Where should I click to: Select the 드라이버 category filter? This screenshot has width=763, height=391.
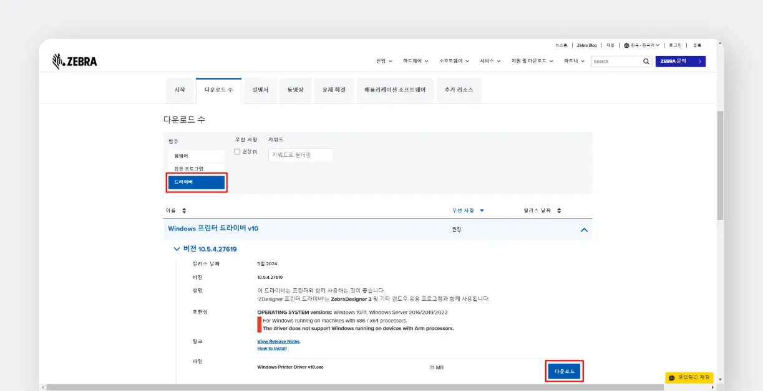197,182
